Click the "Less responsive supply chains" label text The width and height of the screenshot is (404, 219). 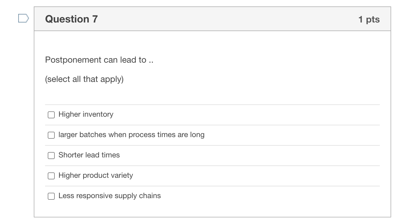(109, 196)
